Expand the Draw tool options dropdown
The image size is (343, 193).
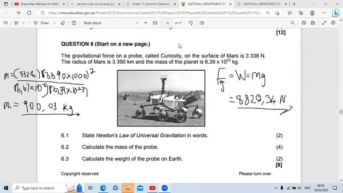pyautogui.click(x=55, y=23)
